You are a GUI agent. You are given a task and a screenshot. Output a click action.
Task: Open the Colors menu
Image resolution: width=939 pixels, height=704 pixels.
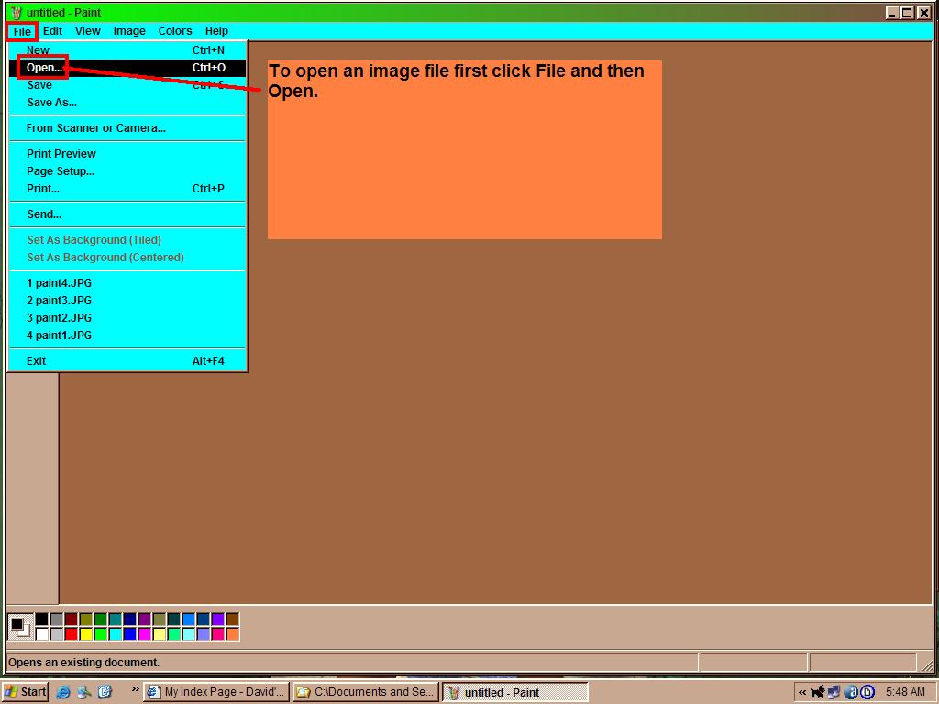click(x=175, y=31)
